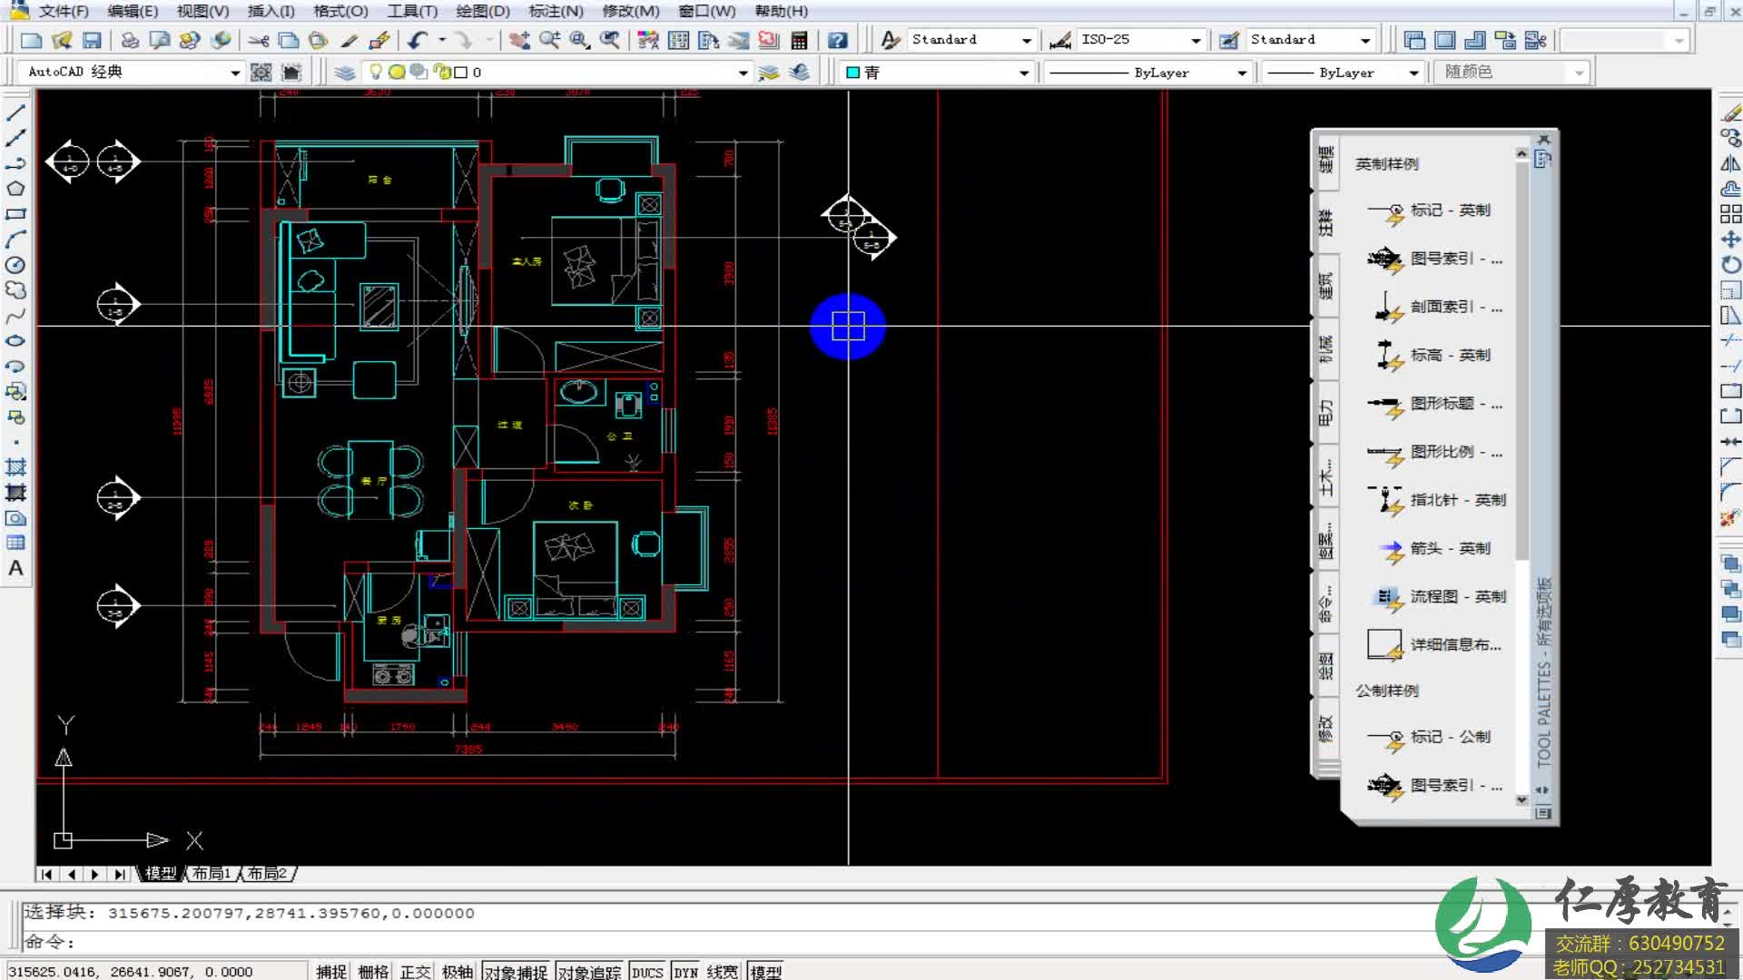Select the Move tool in modify toolbar

pos(1730,240)
